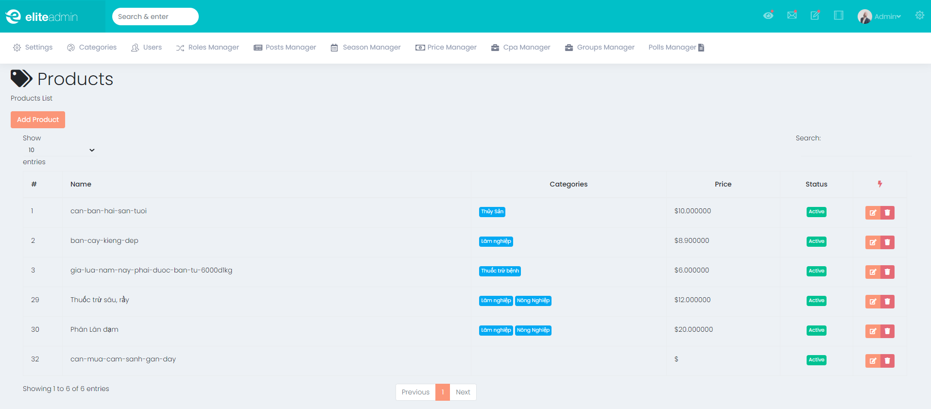
Task: Delete product gia-lua-nam-nay-phai-duoc-ban-tu-6000d1kg
Action: (887, 272)
